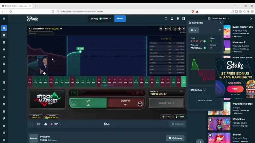Open site search magnifier icon
This screenshot has width=255, height=143.
tap(166, 19)
